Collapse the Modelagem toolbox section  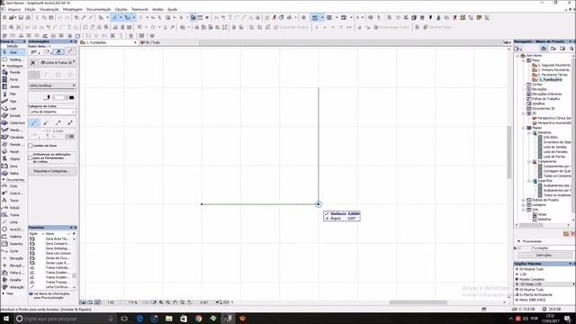pos(4,66)
